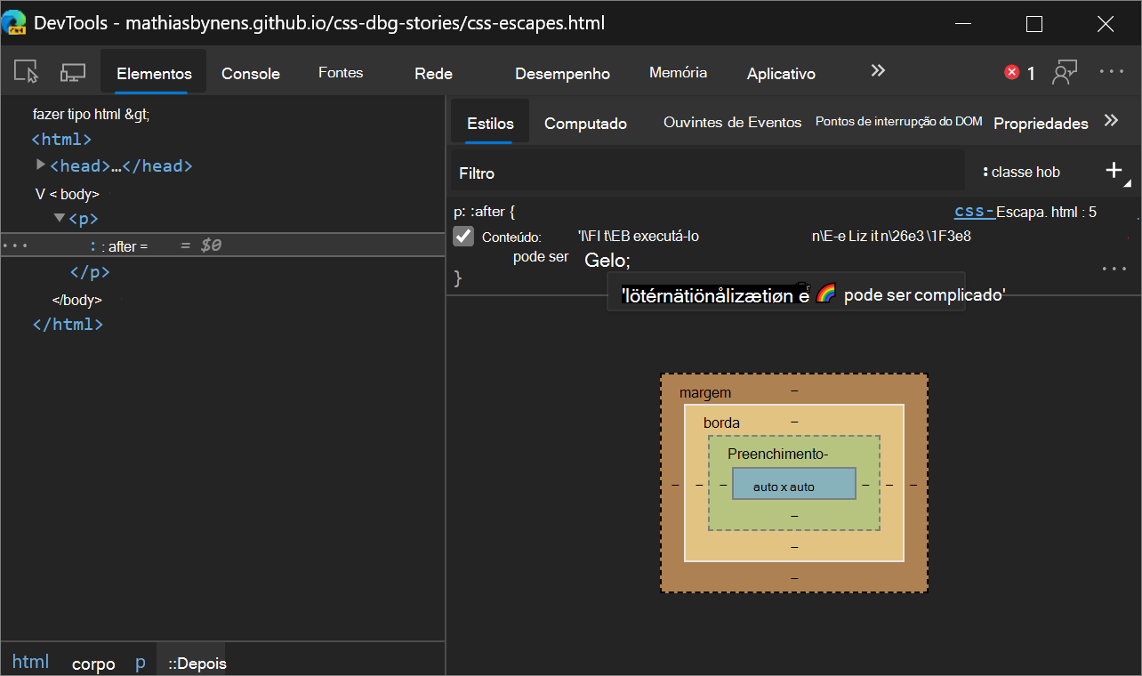Open the Desempenho tab
The image size is (1142, 676).
(x=562, y=74)
